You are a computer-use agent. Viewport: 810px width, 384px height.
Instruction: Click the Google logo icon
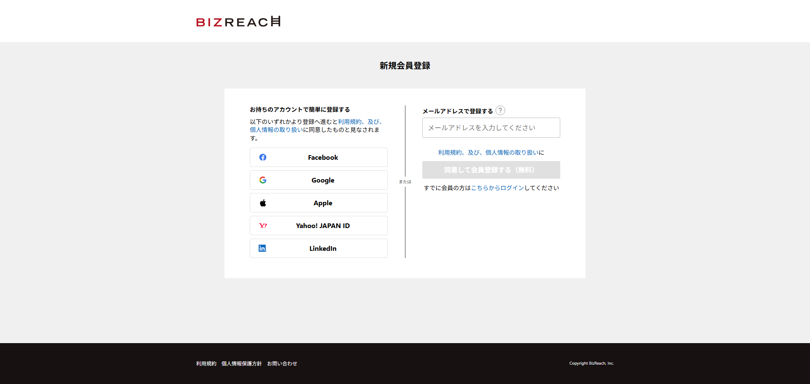pyautogui.click(x=262, y=180)
